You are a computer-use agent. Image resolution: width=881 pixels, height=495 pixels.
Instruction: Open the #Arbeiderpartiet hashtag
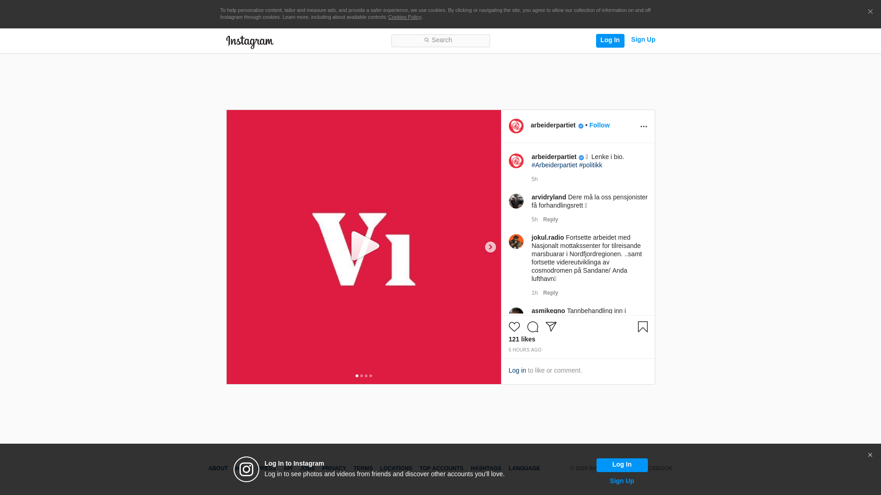554,165
